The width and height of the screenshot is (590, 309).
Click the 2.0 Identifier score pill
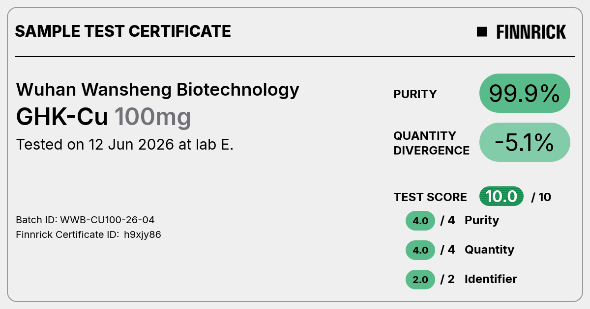(x=420, y=280)
